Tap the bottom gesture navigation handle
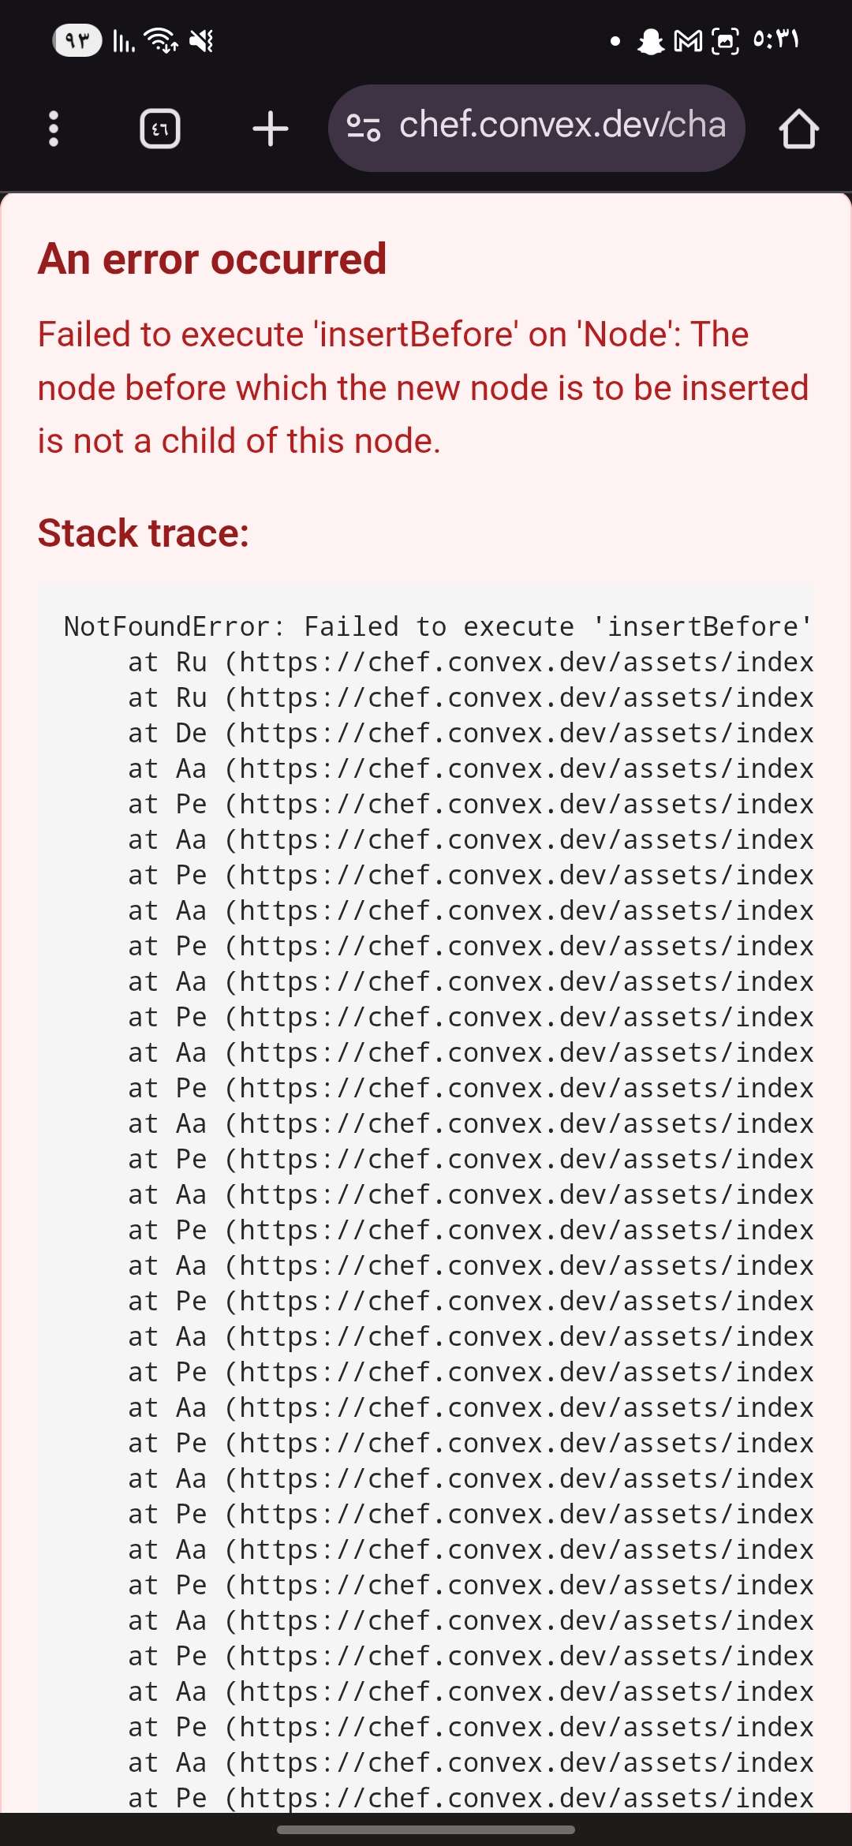Image resolution: width=852 pixels, height=1846 pixels. pyautogui.click(x=426, y=1829)
